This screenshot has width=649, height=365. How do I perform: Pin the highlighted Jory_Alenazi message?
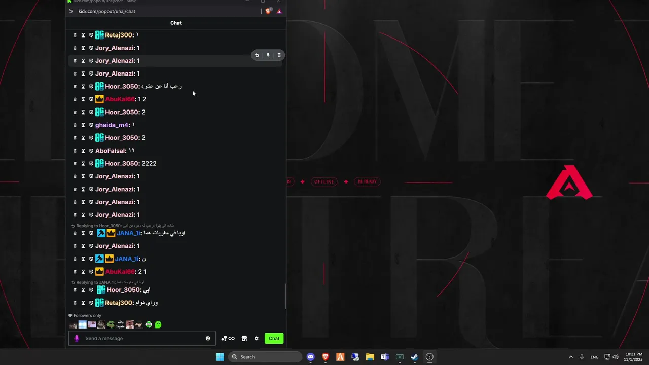click(x=268, y=55)
